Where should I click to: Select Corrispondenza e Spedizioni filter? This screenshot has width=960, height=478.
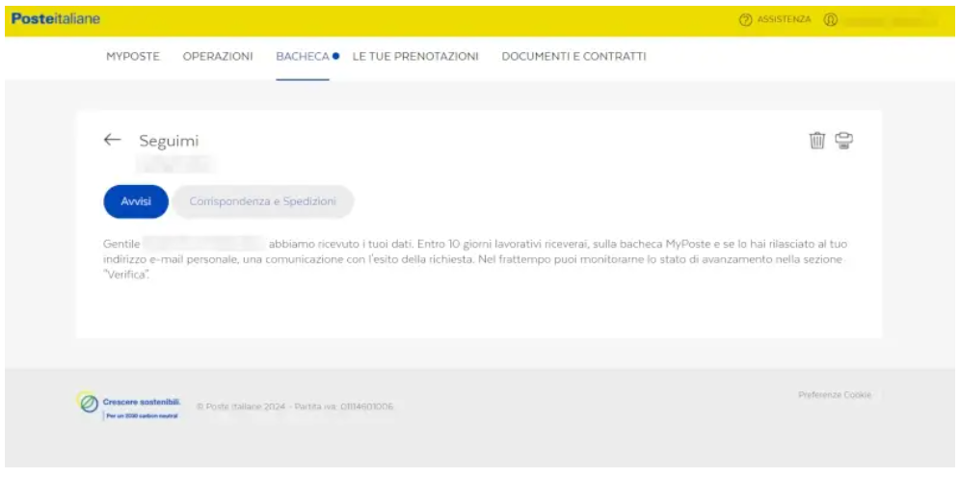[263, 201]
